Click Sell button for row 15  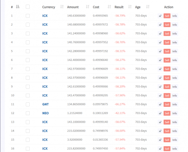167,140
